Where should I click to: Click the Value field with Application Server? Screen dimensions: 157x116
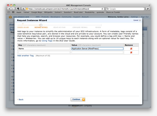[97, 48]
